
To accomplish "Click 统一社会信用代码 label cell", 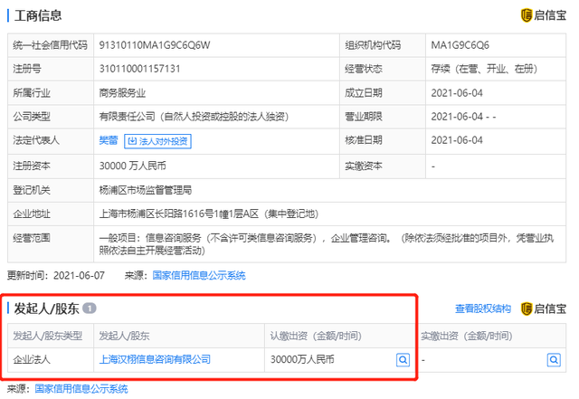I will click(x=51, y=45).
